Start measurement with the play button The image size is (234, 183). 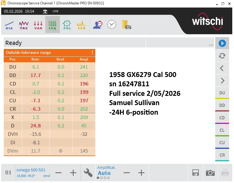click(222, 43)
